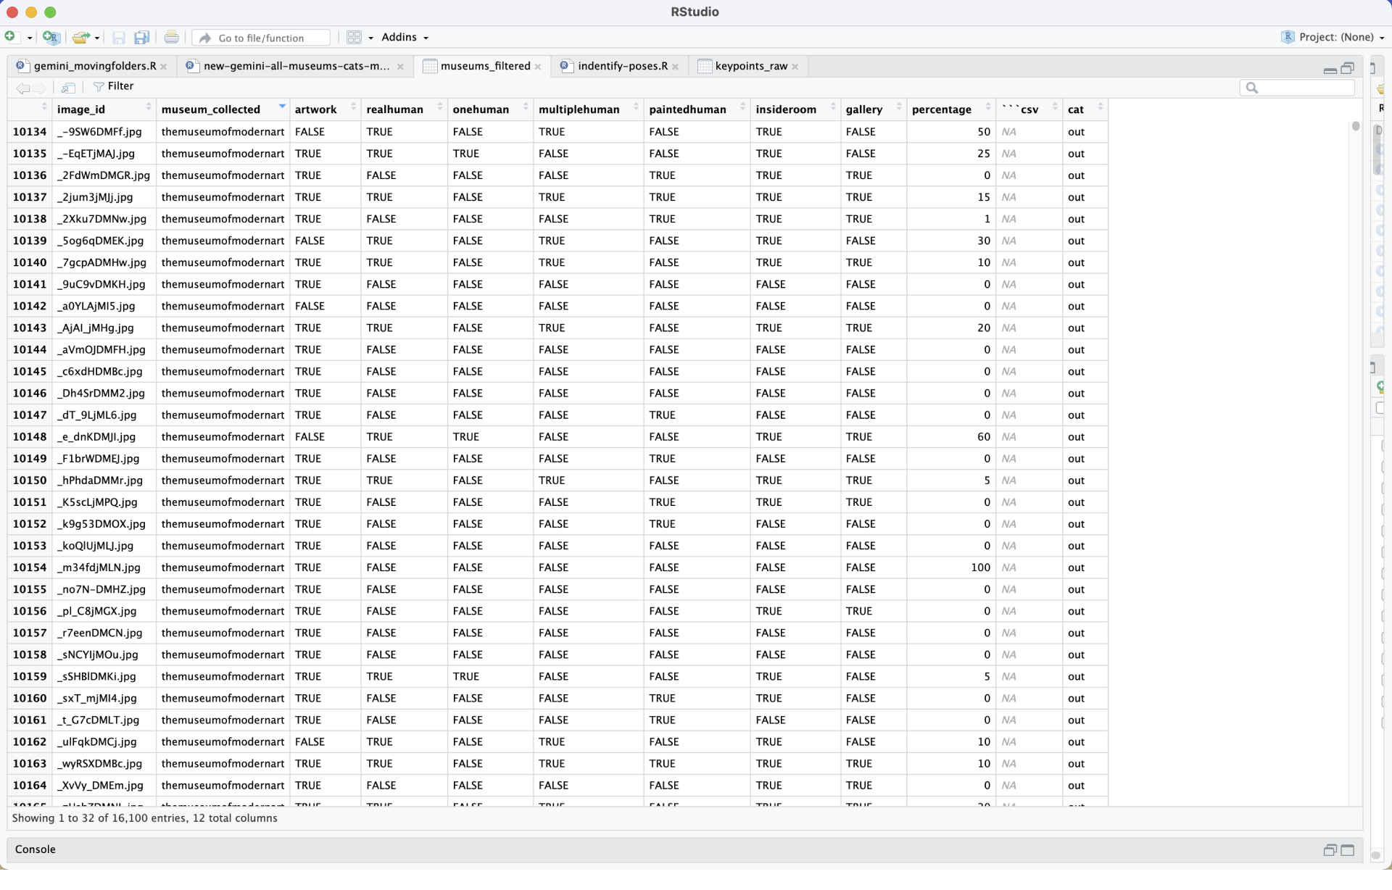Click the workspace panes grid icon
This screenshot has height=890, width=1392.
354,37
